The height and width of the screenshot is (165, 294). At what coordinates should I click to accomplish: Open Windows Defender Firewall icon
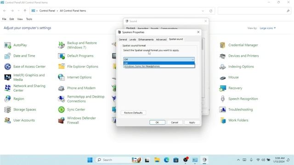[x=61, y=120]
